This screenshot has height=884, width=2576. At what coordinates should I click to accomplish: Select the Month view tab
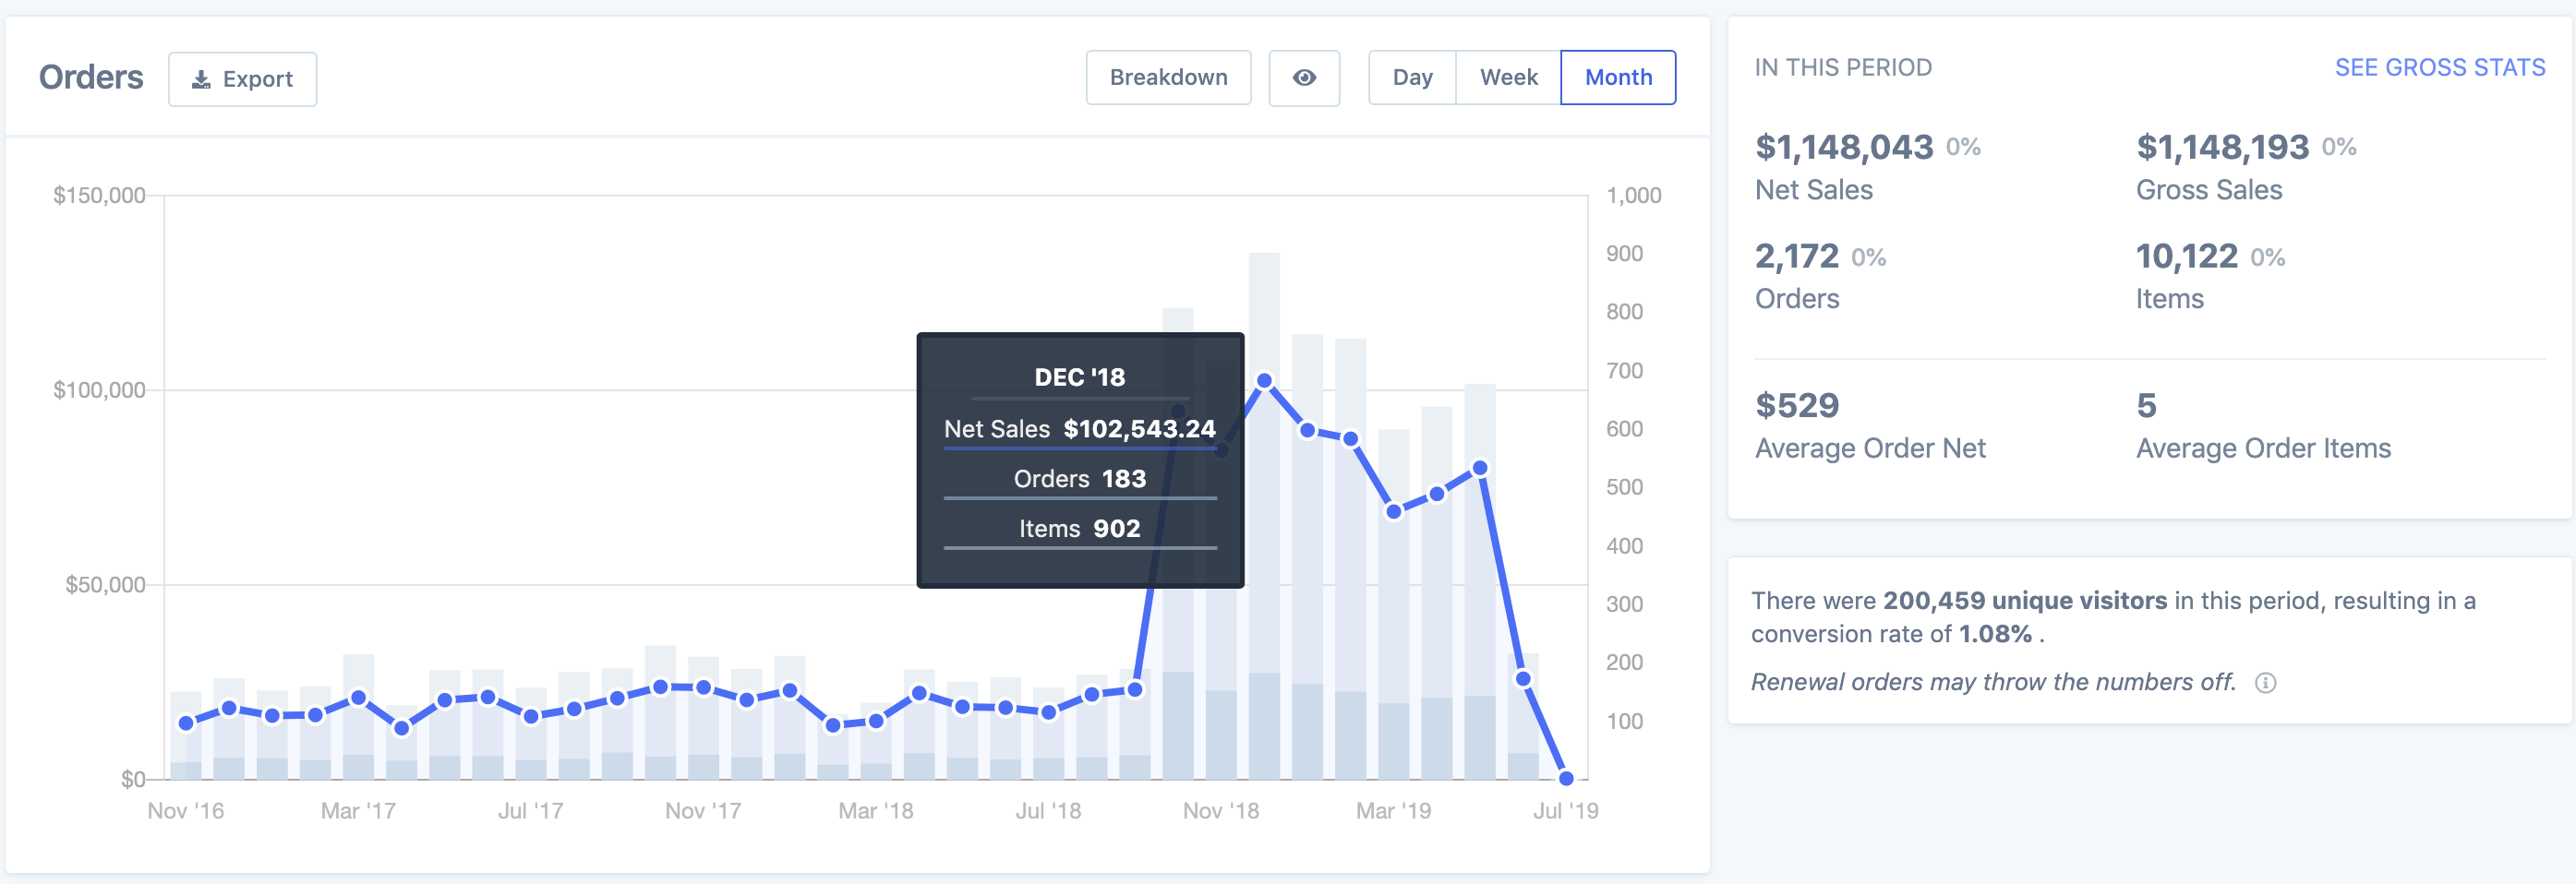click(x=1617, y=77)
